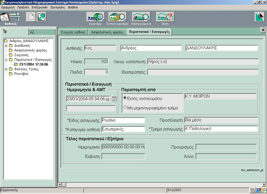Click the horizontal scrollbar thumb
Viewport: 267px width, 194px height.
64,184
